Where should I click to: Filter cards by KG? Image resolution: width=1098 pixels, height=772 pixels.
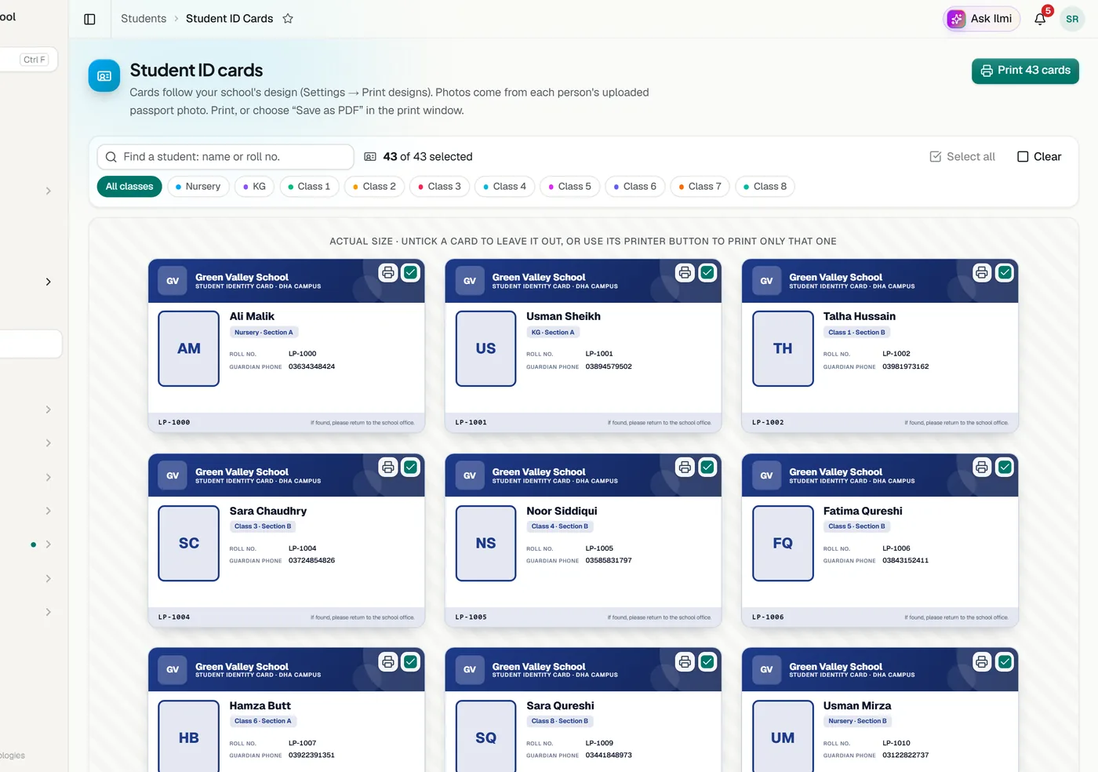(254, 187)
